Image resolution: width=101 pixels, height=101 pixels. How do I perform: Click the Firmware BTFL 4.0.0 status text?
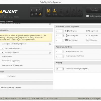point(89,98)
